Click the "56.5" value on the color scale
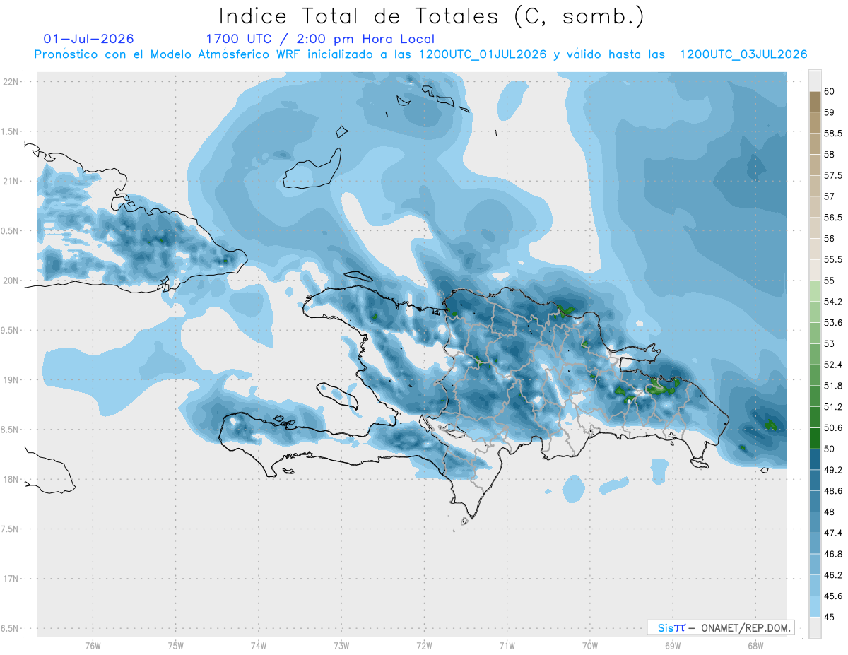 [832, 217]
